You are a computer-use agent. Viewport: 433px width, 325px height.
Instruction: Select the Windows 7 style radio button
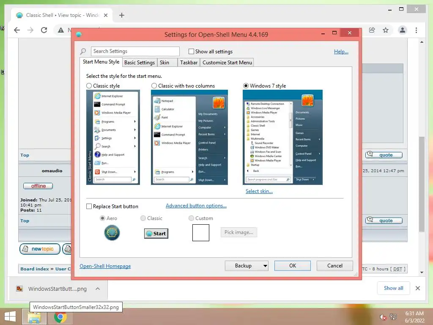246,85
